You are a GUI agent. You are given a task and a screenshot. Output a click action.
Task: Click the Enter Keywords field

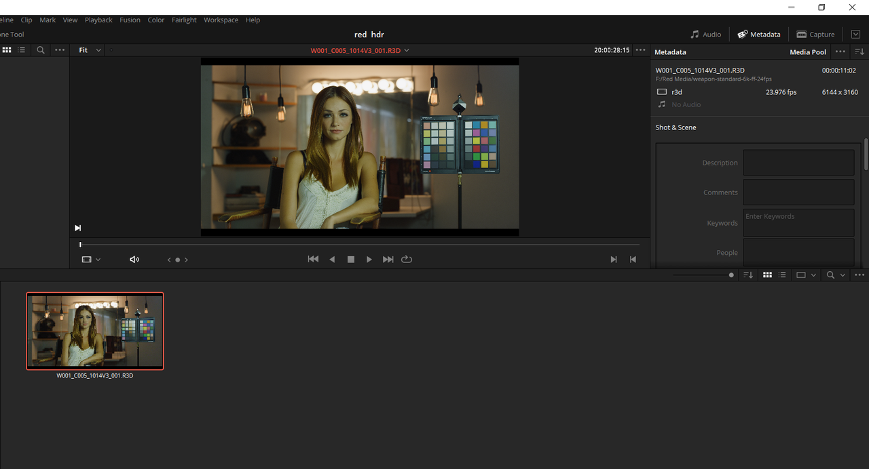click(798, 222)
